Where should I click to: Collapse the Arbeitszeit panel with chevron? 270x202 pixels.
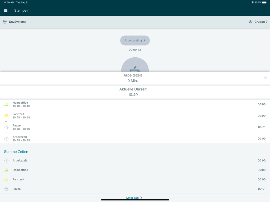click(266, 78)
